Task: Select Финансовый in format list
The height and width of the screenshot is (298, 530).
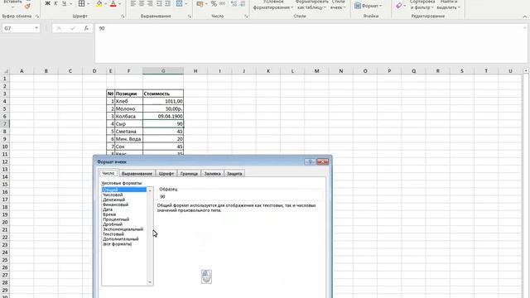Action: pos(116,204)
